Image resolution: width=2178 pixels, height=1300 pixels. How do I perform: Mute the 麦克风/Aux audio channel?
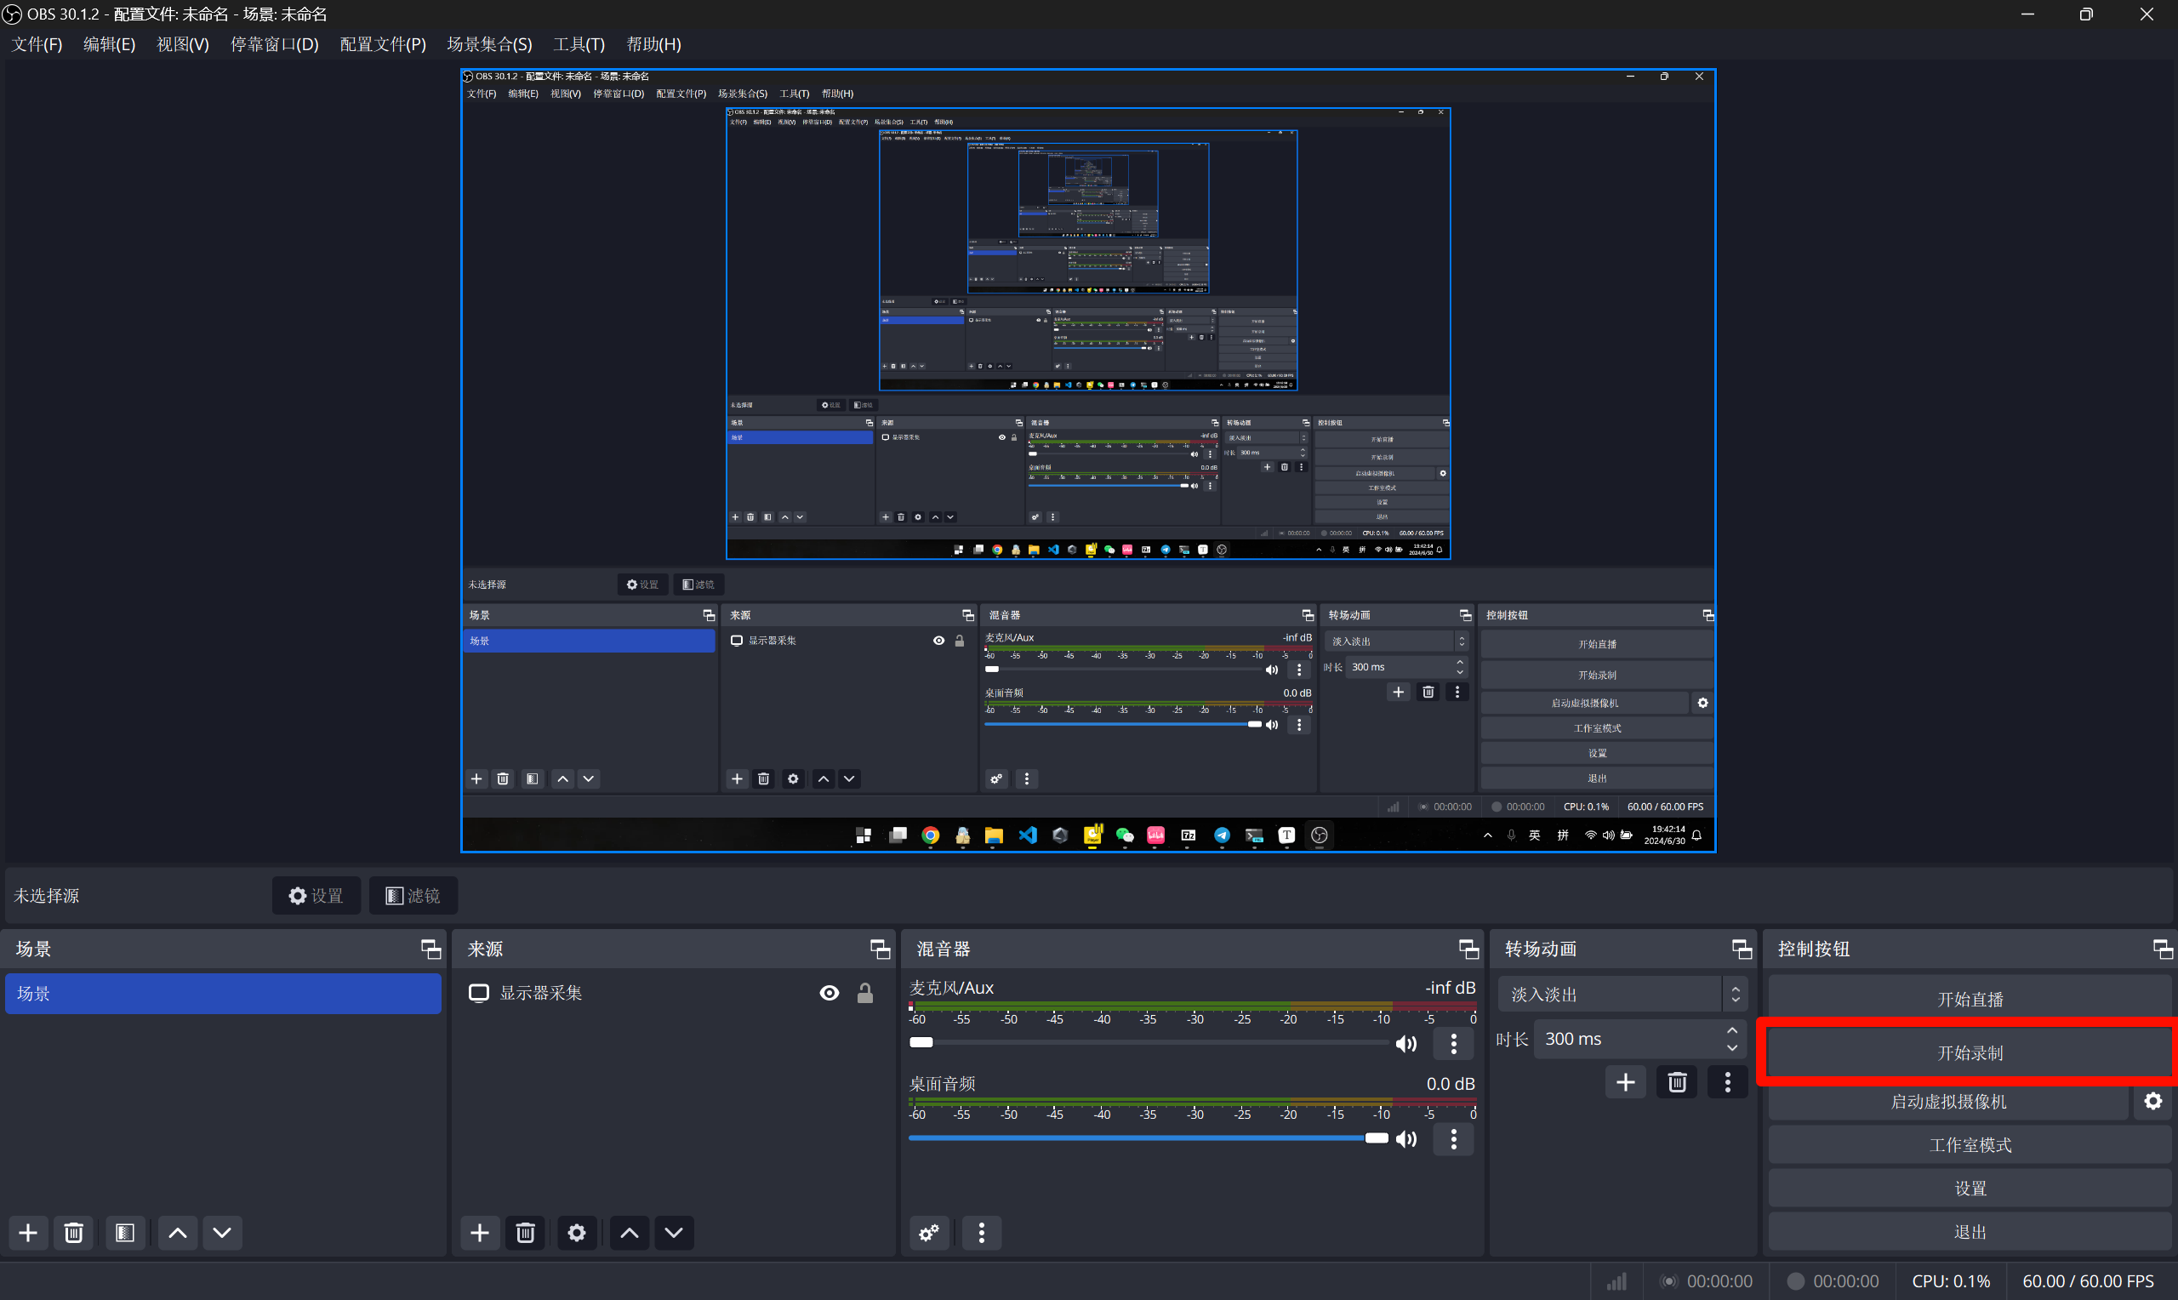[1405, 1042]
